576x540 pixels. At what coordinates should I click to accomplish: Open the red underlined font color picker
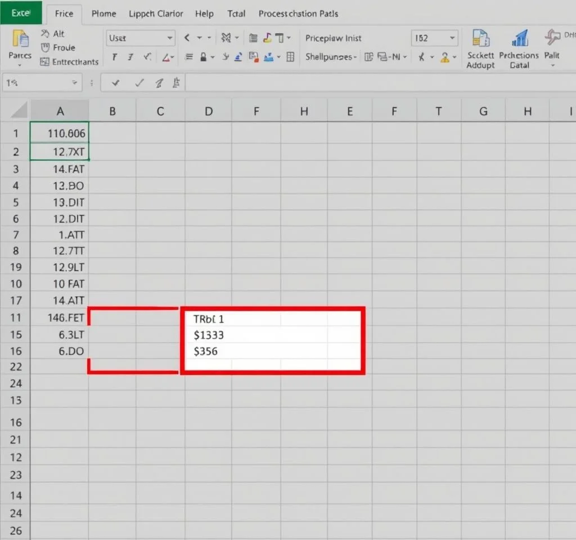point(166,57)
